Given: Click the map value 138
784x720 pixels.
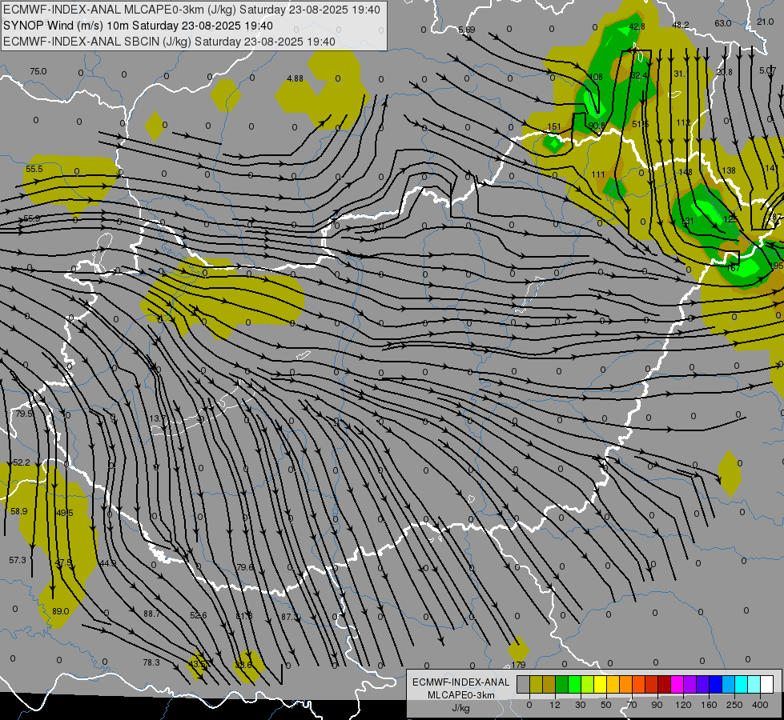Looking at the screenshot, I should [x=729, y=170].
